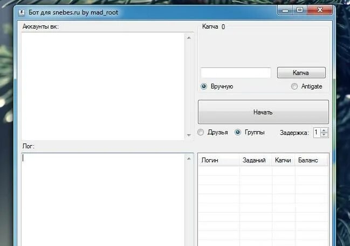Click the log area scrollbar up arrow

tap(189, 159)
